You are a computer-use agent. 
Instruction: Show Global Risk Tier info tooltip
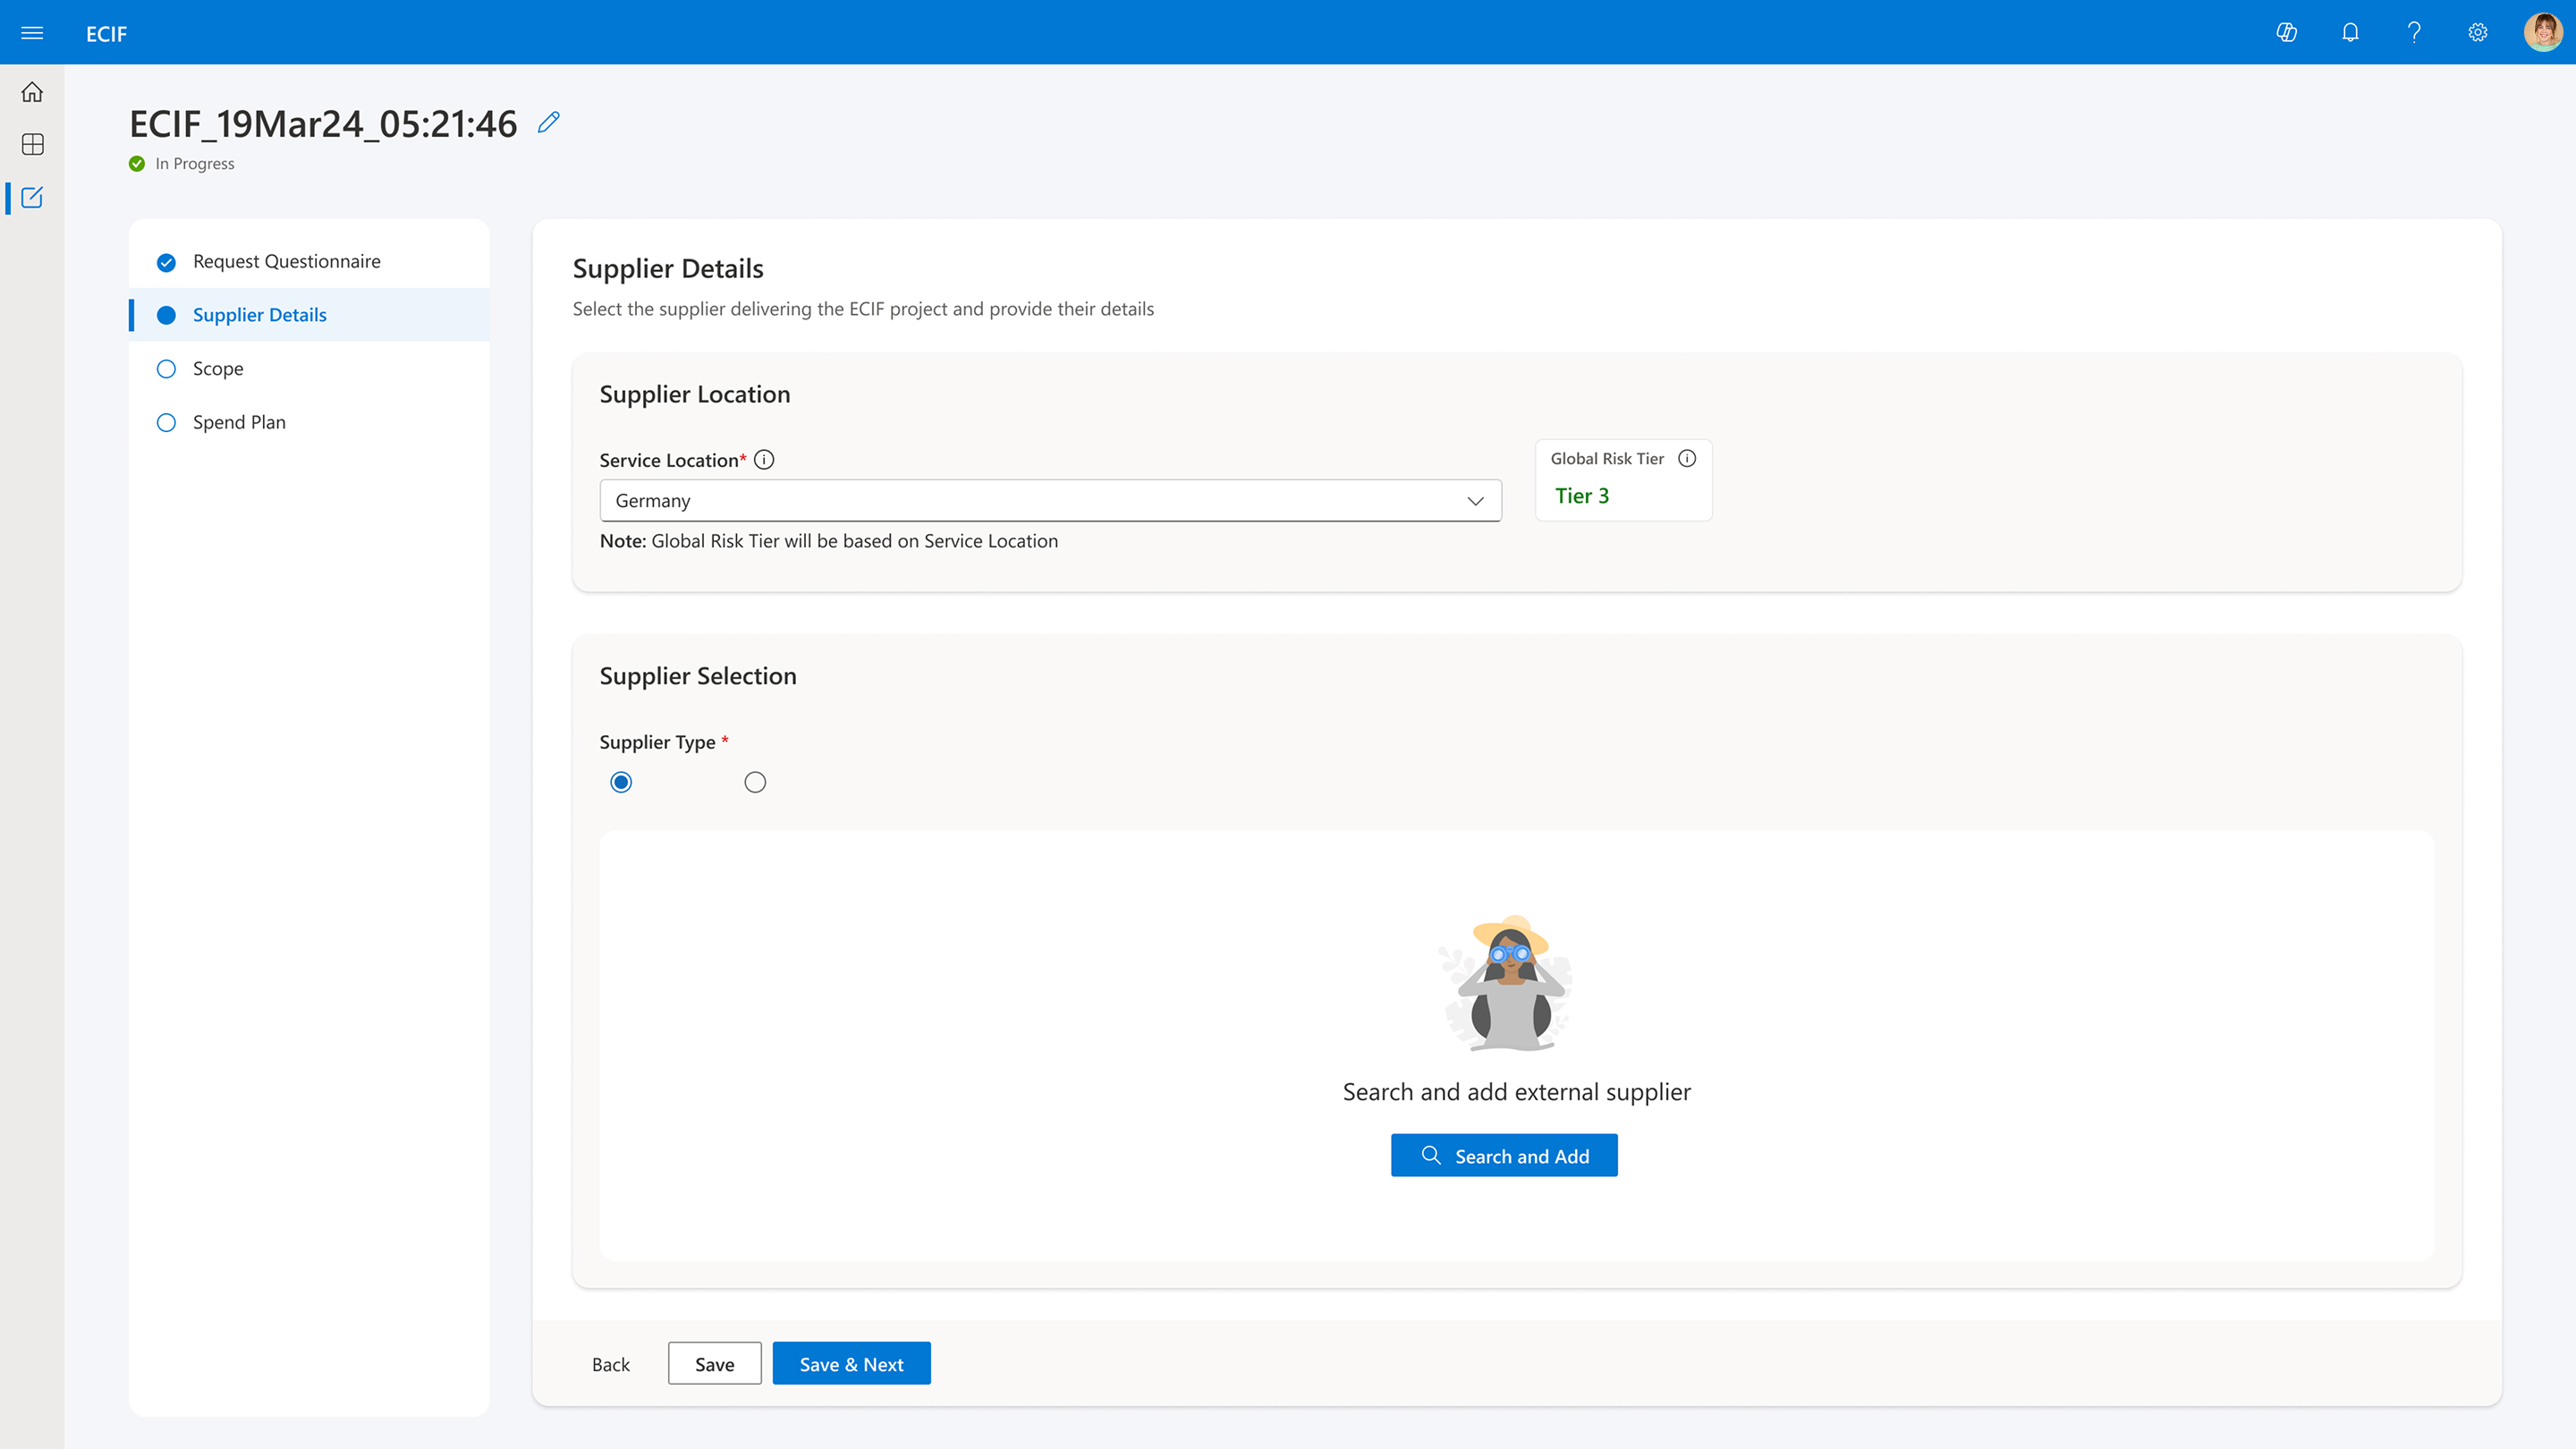pos(1687,459)
